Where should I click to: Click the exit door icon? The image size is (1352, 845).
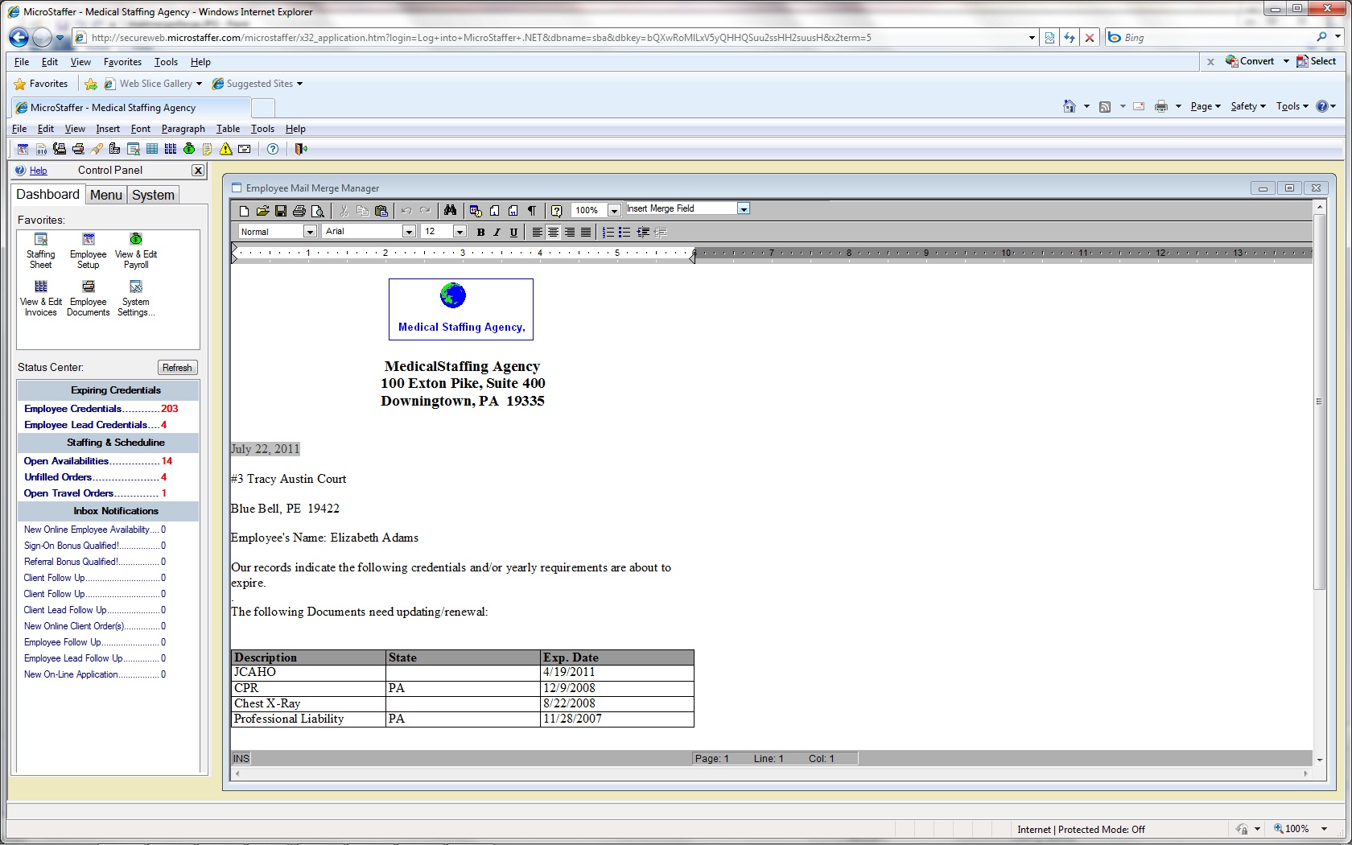(x=301, y=149)
